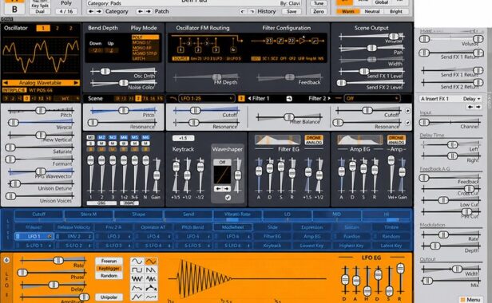Click next patch arrow
This screenshot has height=303, width=492.
pyautogui.click(x=148, y=12)
